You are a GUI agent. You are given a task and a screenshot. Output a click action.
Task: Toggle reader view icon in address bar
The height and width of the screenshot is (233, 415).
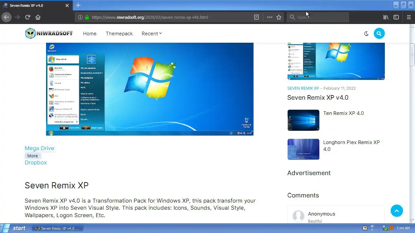pos(256,17)
